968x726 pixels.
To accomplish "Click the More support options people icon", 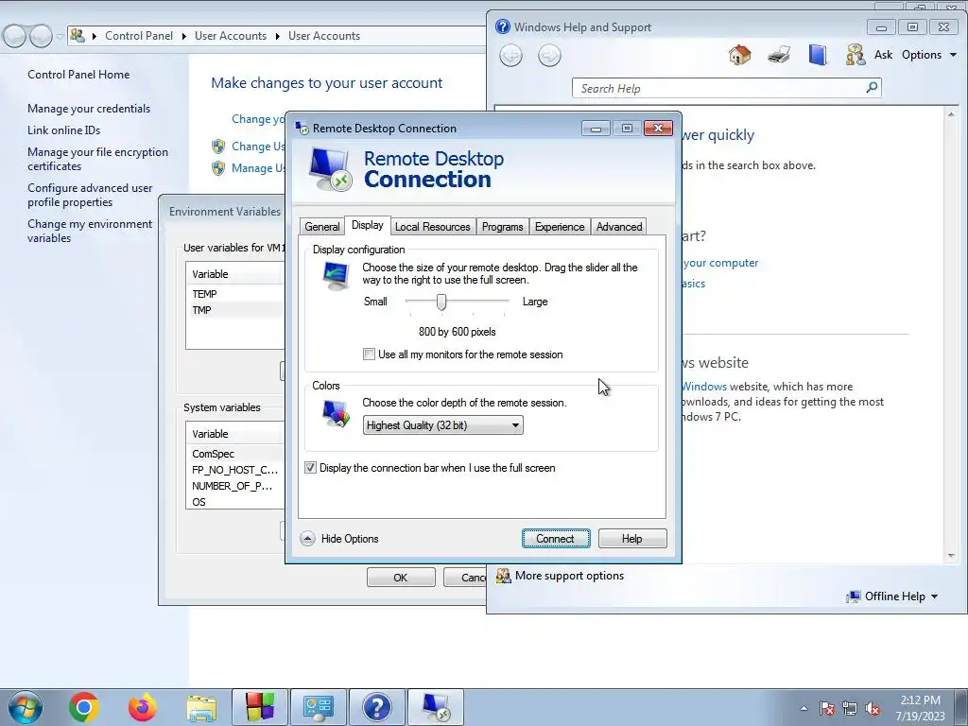I will point(504,576).
